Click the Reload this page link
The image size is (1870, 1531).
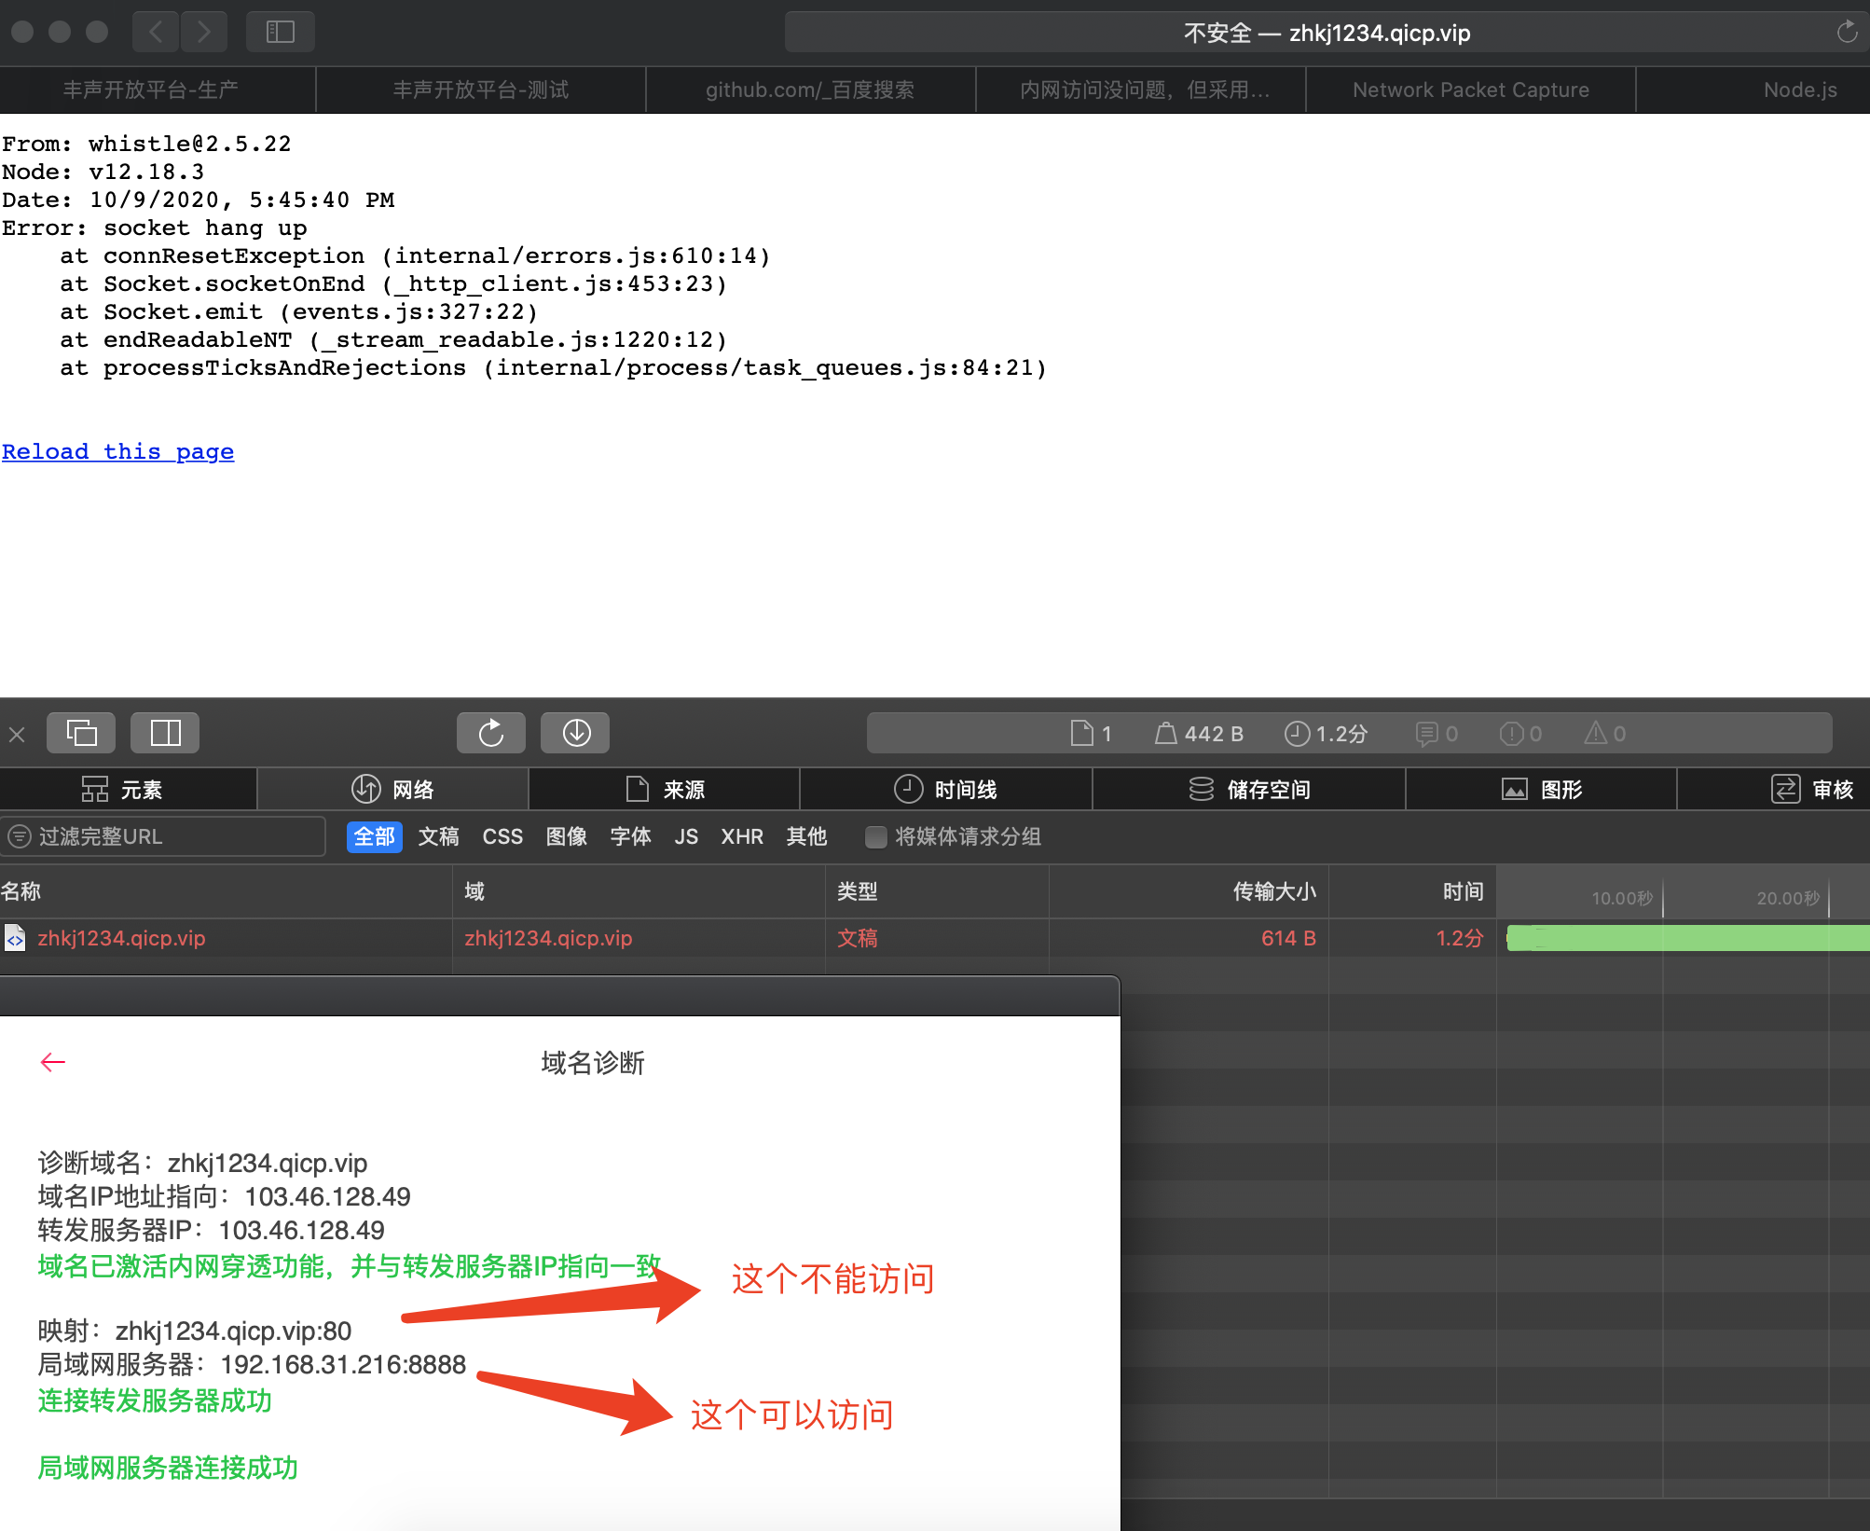(117, 452)
